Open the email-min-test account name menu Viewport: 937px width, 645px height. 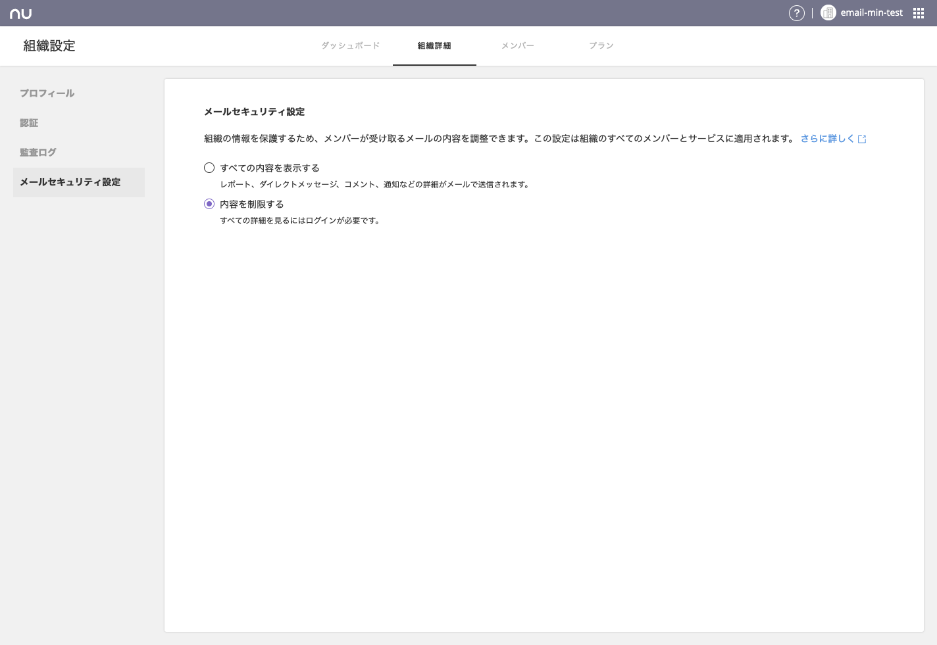click(x=871, y=13)
